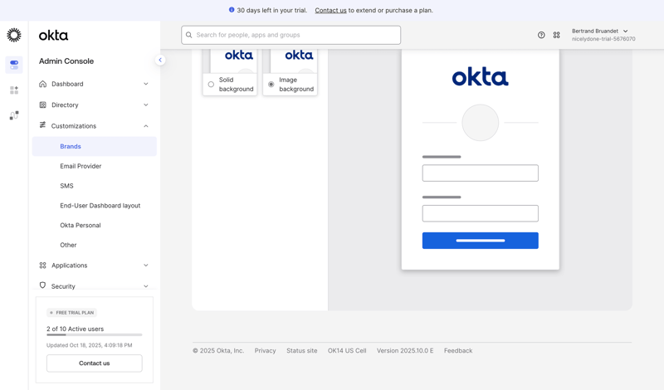Click the Dashboard home icon
This screenshot has width=664, height=390.
pos(43,84)
